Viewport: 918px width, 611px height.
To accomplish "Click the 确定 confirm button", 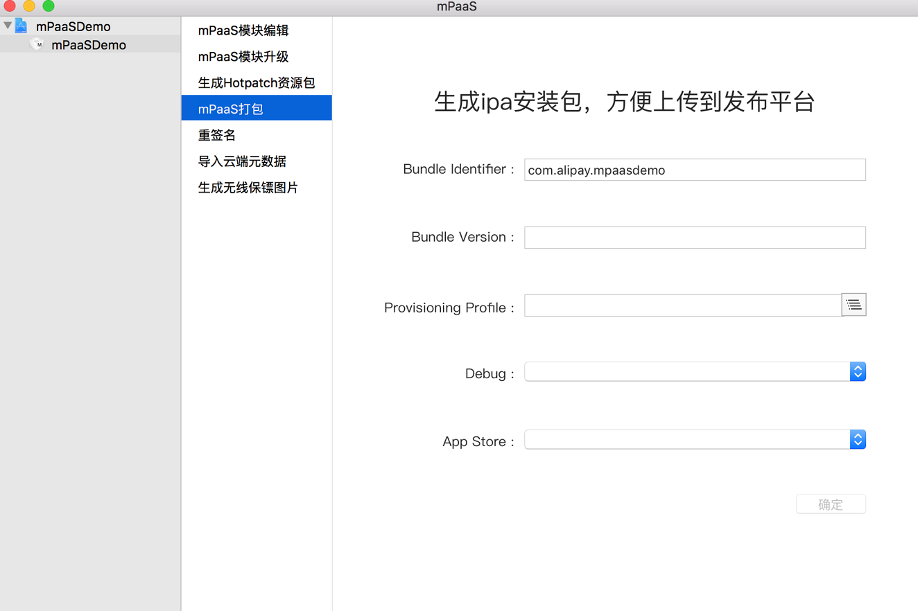I will click(831, 504).
